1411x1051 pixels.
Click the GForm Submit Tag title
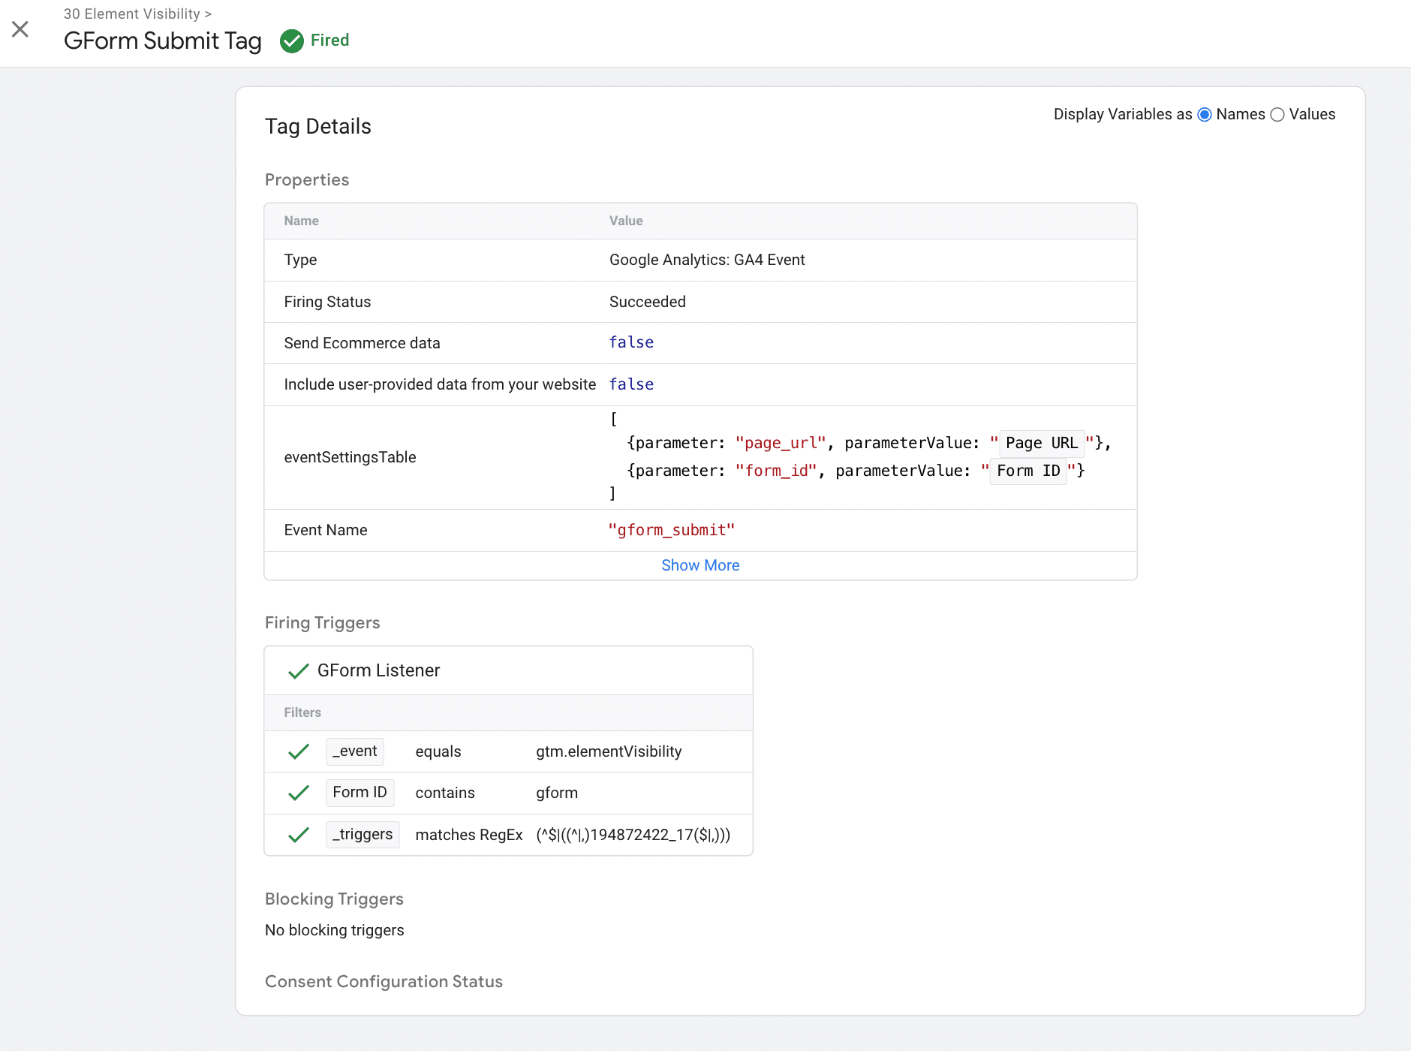163,41
